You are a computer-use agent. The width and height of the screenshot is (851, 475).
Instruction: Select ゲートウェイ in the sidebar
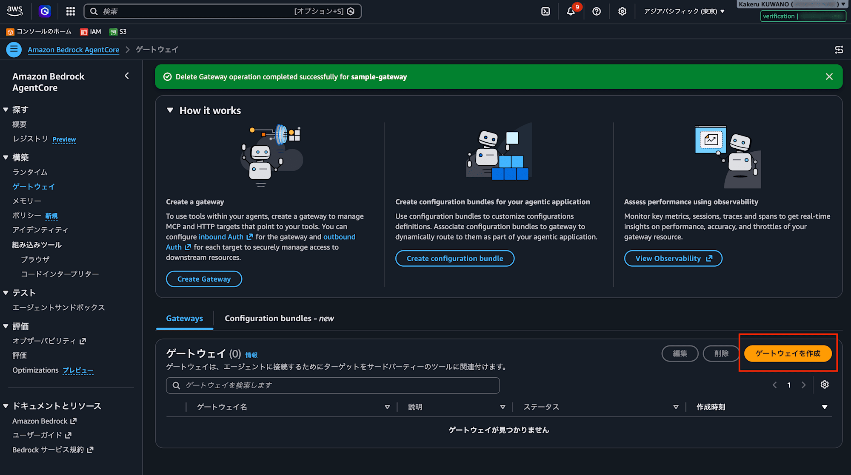point(34,187)
